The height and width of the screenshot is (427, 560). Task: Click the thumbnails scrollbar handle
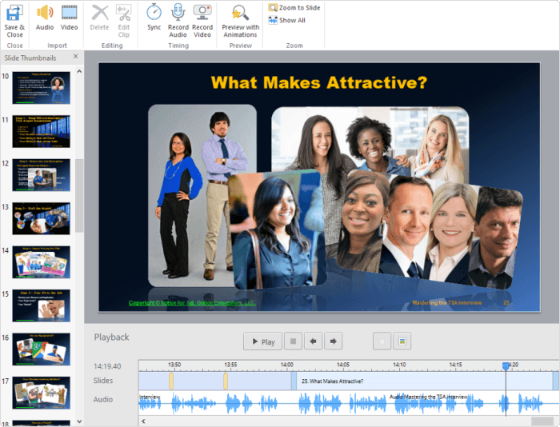click(x=79, y=196)
